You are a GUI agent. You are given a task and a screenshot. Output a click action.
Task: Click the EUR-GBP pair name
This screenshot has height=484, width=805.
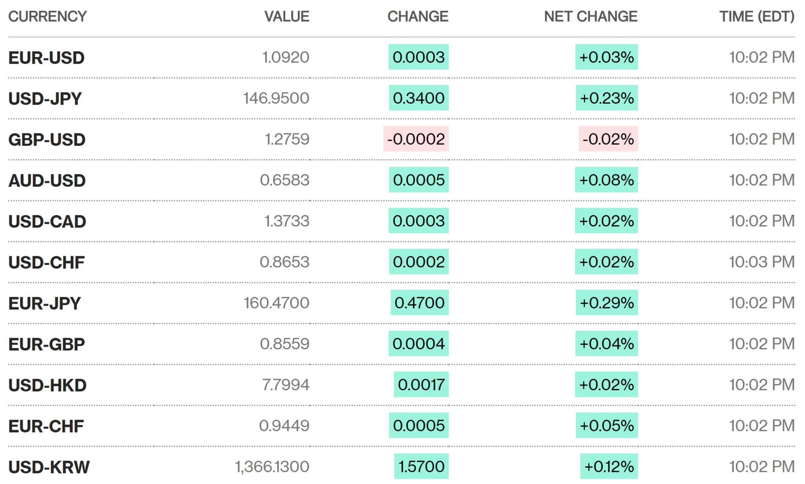(46, 344)
